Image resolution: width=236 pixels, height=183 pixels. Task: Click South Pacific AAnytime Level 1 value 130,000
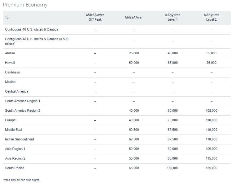click(x=173, y=168)
